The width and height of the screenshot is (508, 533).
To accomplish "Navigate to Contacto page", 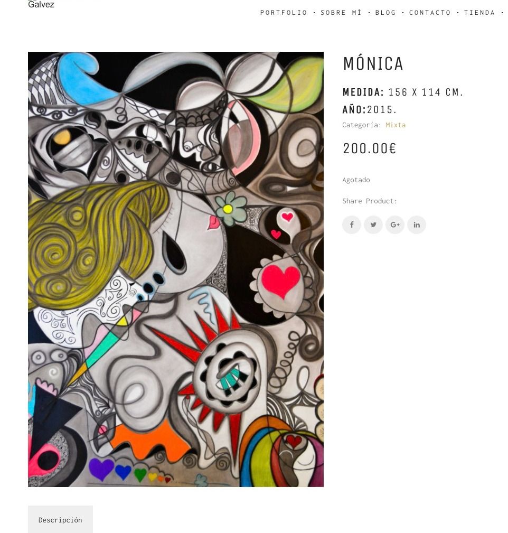I will pyautogui.click(x=430, y=13).
